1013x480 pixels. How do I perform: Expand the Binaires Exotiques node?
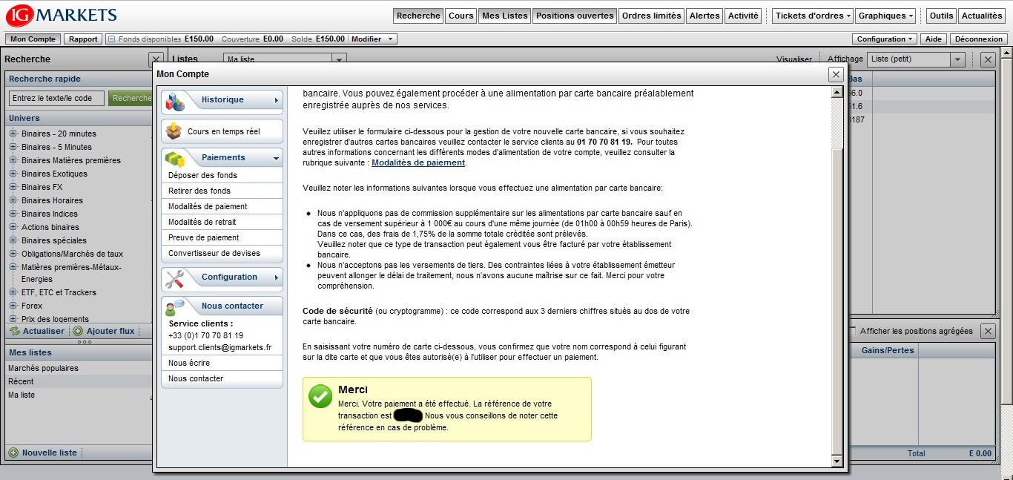pyautogui.click(x=13, y=174)
